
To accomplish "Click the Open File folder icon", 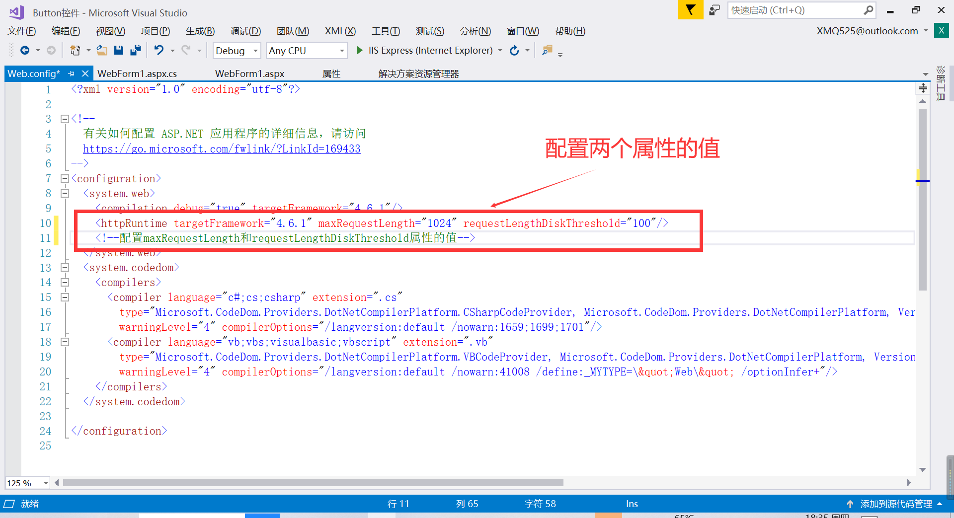I will point(101,50).
